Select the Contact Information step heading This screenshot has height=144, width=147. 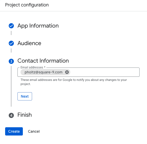click(43, 61)
